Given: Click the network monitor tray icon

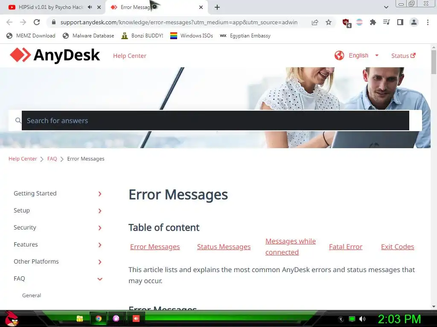Looking at the screenshot, I should point(352,319).
